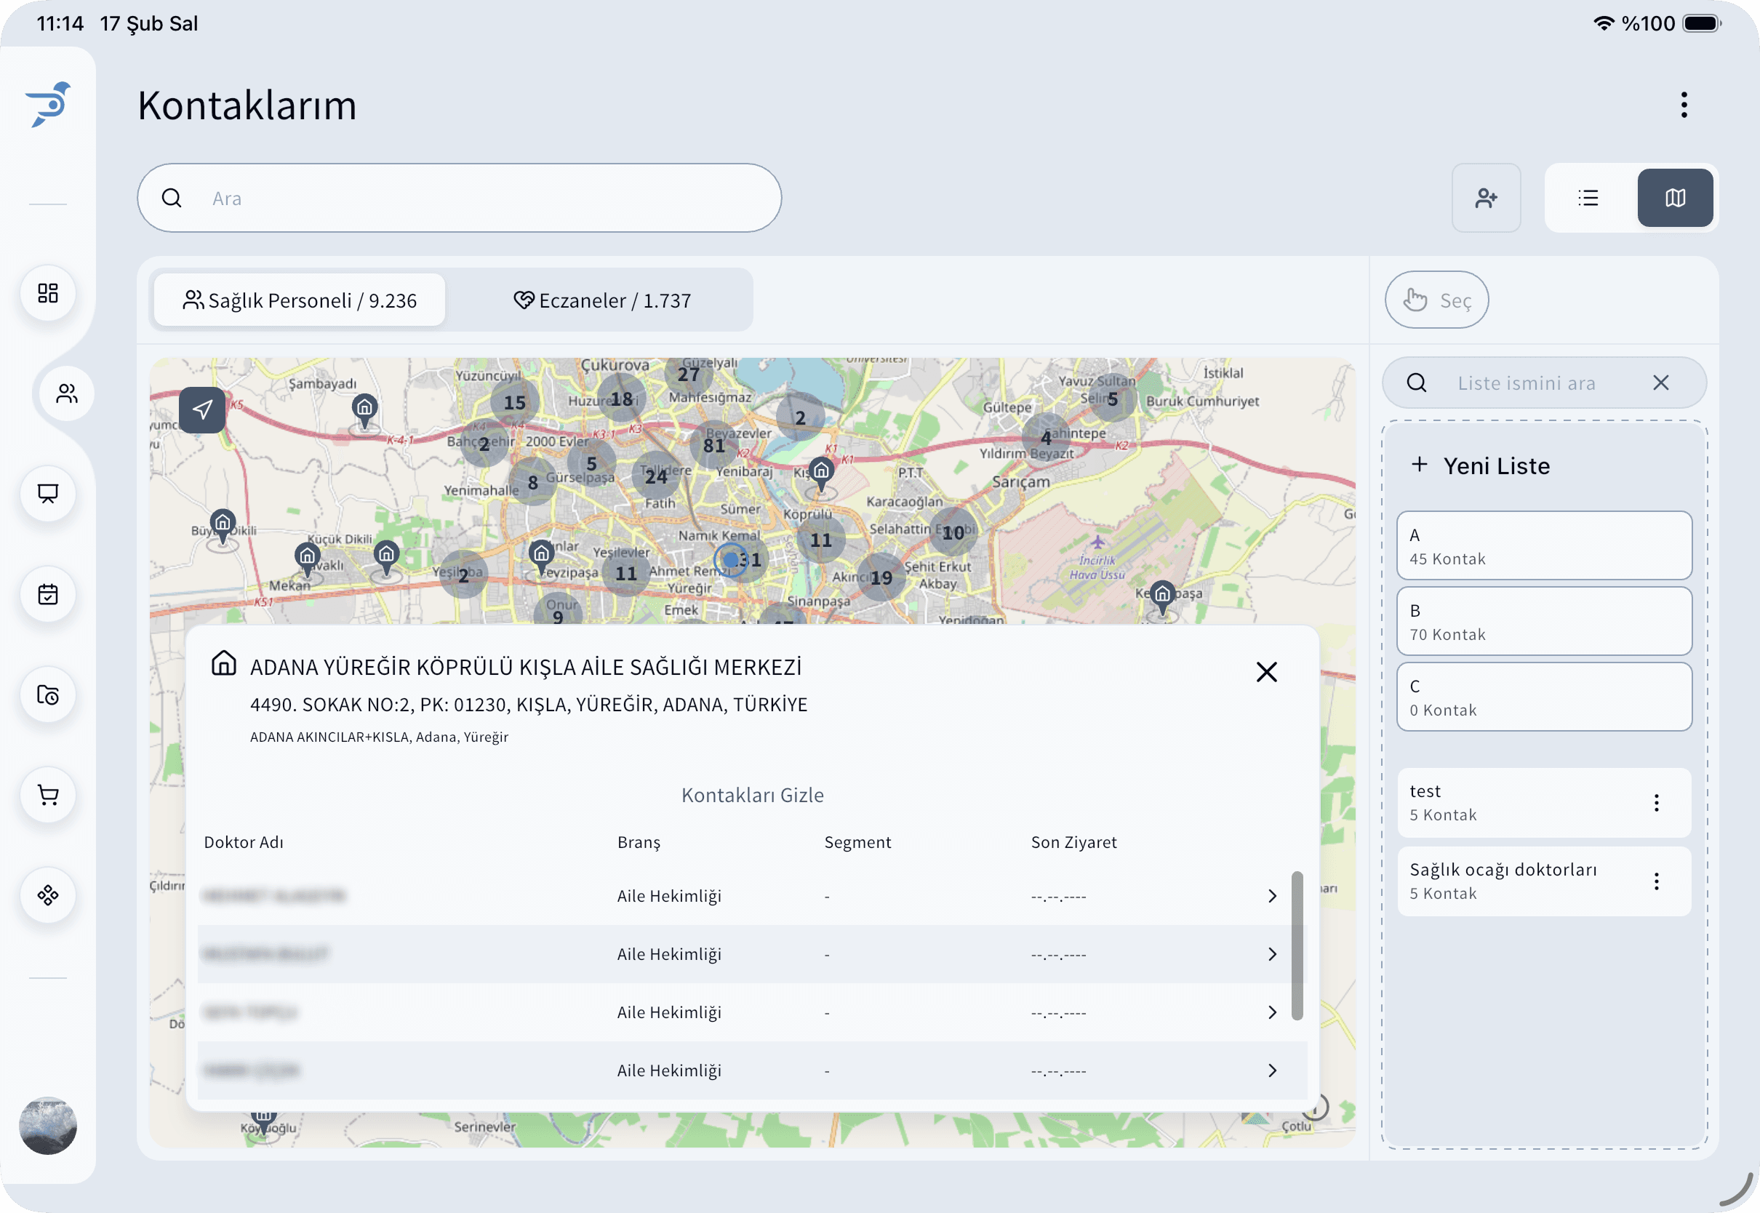Click the doctor table scrollbar
This screenshot has height=1213, width=1760.
[x=1297, y=945]
